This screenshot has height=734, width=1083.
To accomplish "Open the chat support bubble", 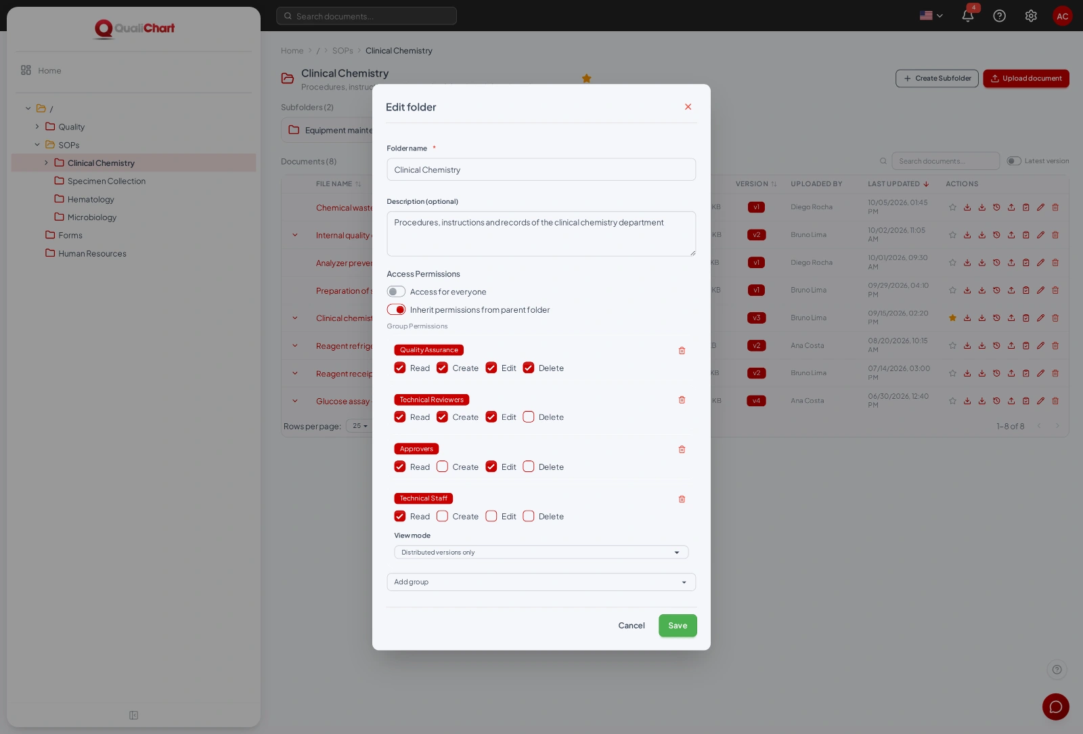I will coord(1055,707).
